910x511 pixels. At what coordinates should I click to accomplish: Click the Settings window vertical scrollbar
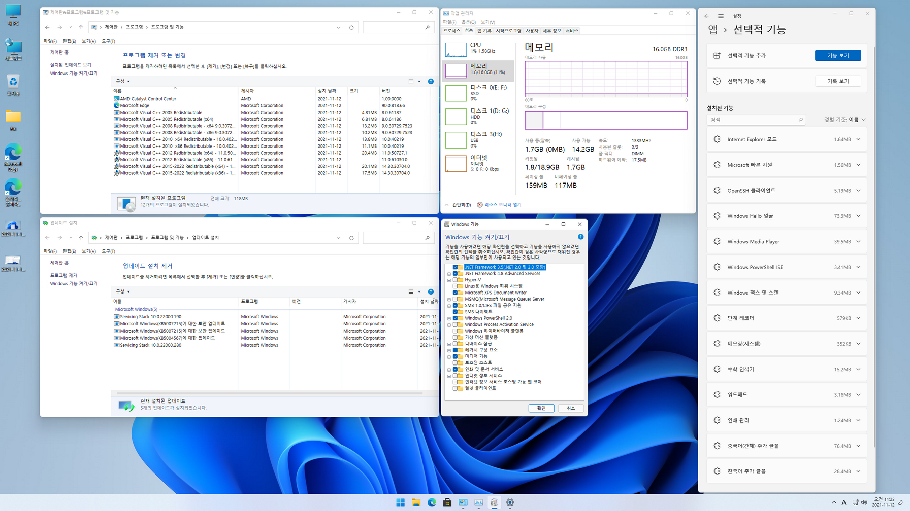874,246
